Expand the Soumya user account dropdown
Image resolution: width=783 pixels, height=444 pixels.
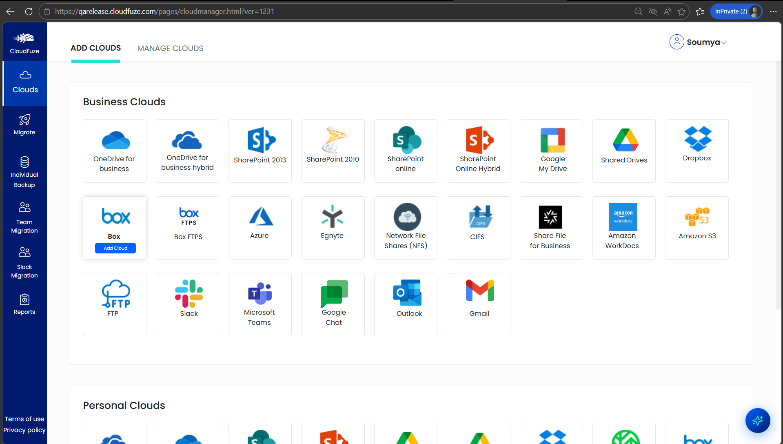point(698,42)
